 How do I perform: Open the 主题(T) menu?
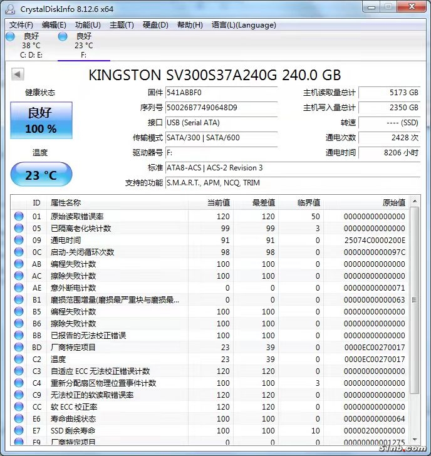coord(122,25)
